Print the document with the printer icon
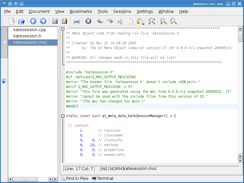Image resolution: width=244 pixels, height=183 pixels. [x=77, y=21]
